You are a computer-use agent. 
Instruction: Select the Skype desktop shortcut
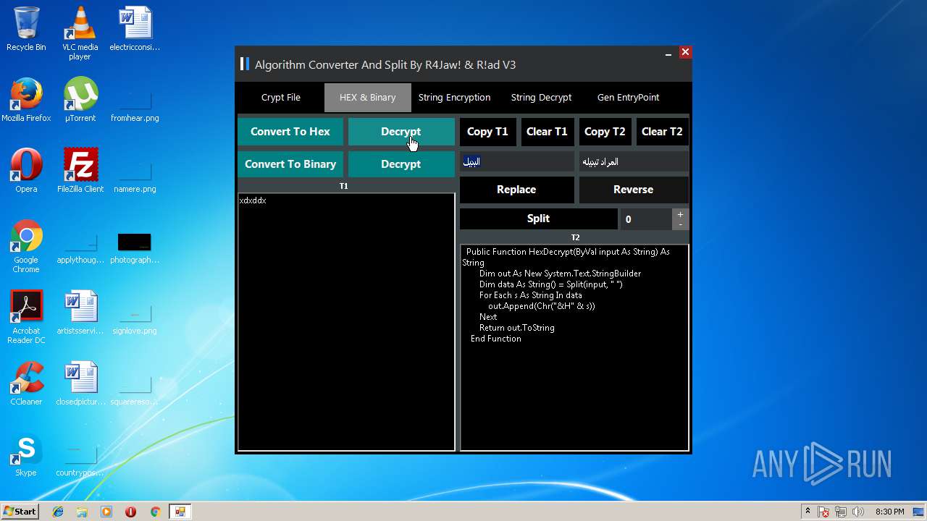click(x=26, y=454)
